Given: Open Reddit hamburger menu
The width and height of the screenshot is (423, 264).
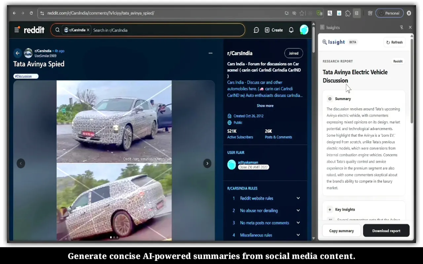Looking at the screenshot, I should 17,30.
